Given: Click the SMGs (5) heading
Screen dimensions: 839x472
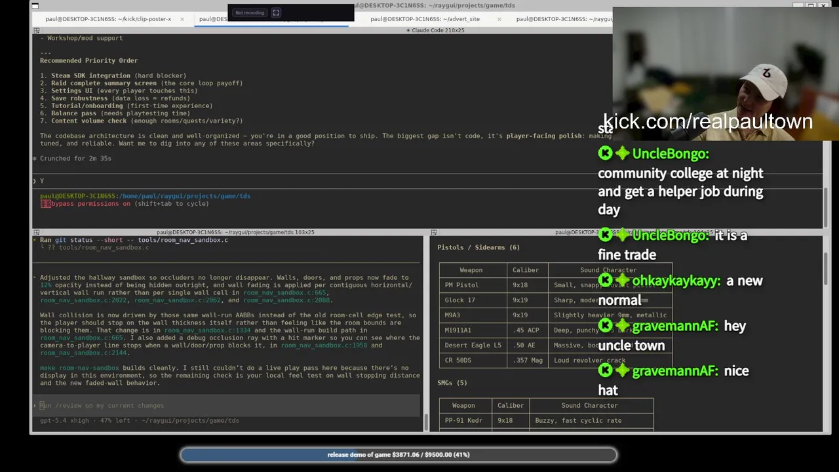Looking at the screenshot, I should click(452, 383).
